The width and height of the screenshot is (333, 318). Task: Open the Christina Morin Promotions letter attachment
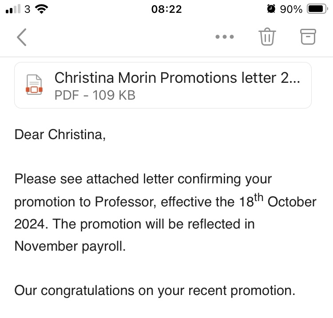(x=177, y=78)
